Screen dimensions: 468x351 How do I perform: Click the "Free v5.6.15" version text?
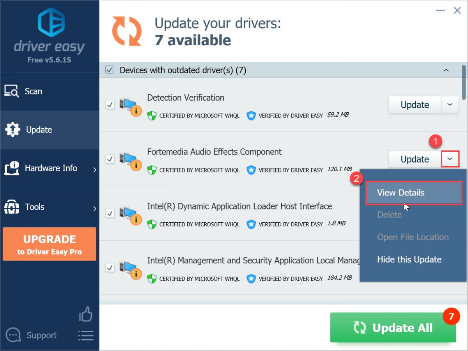(49, 60)
